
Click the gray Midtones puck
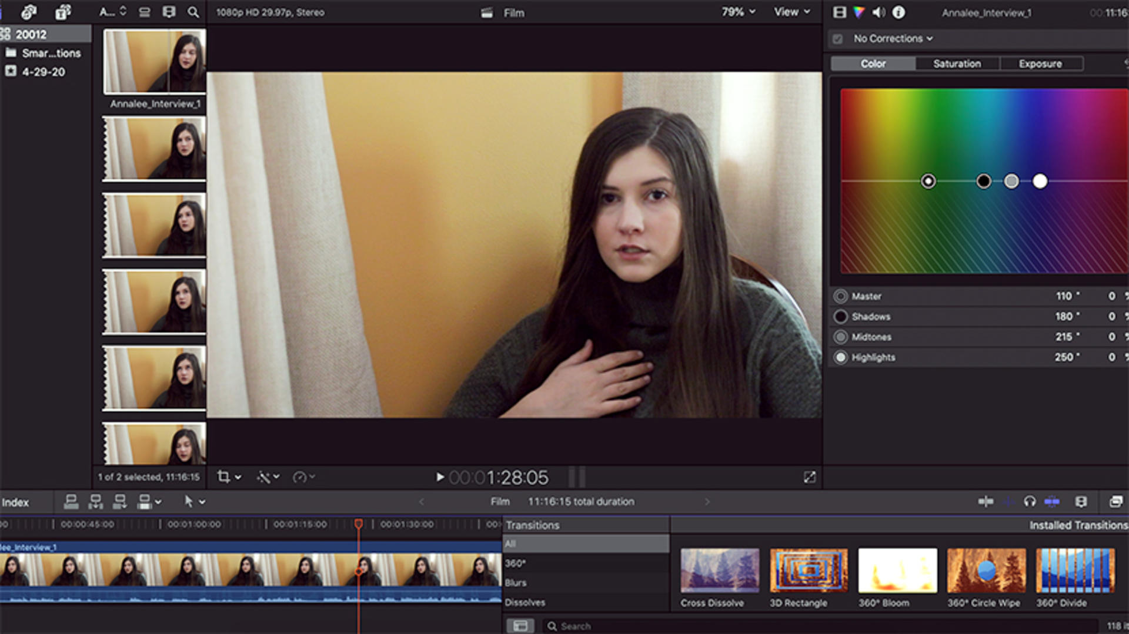[1011, 181]
